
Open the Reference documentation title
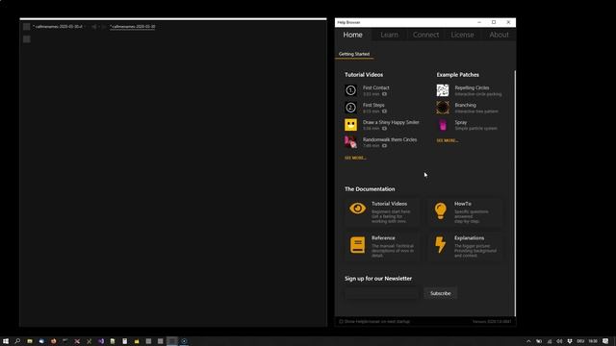[383, 237]
